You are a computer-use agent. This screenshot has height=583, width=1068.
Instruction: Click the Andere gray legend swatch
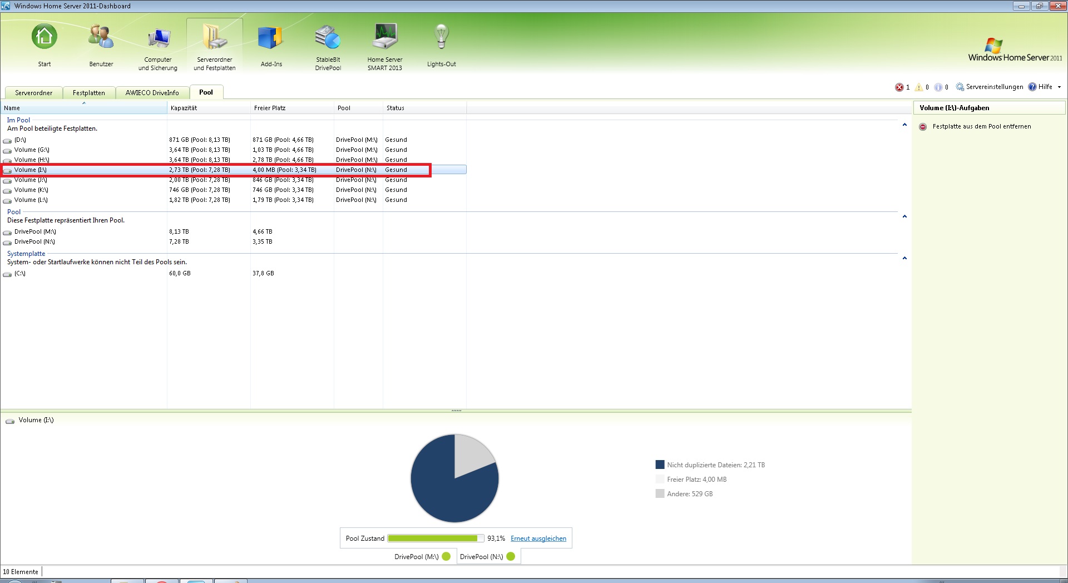tap(660, 493)
